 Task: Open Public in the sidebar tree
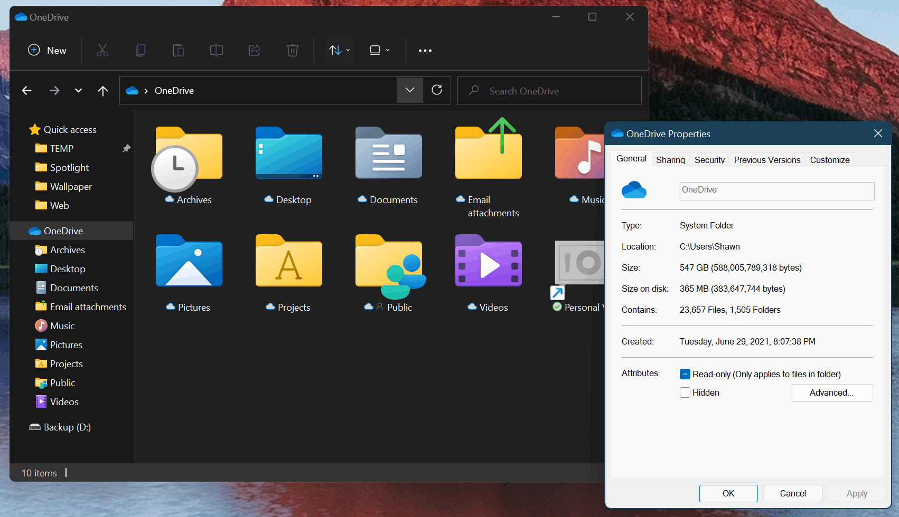tap(62, 382)
